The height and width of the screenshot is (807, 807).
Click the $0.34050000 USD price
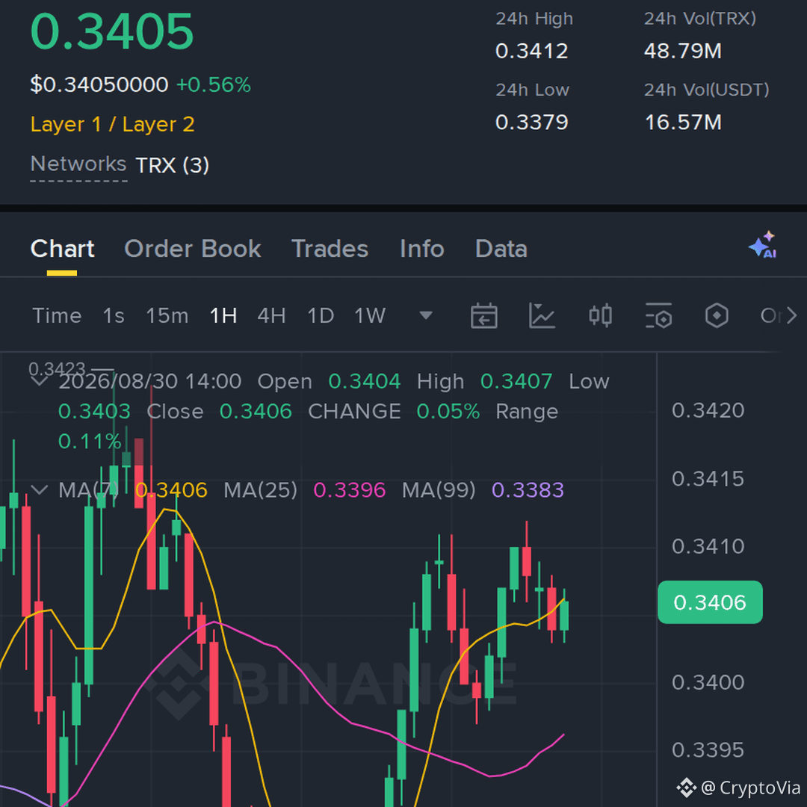(99, 84)
